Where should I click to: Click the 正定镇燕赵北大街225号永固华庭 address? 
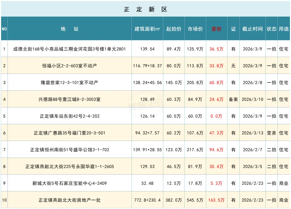coord(70,167)
